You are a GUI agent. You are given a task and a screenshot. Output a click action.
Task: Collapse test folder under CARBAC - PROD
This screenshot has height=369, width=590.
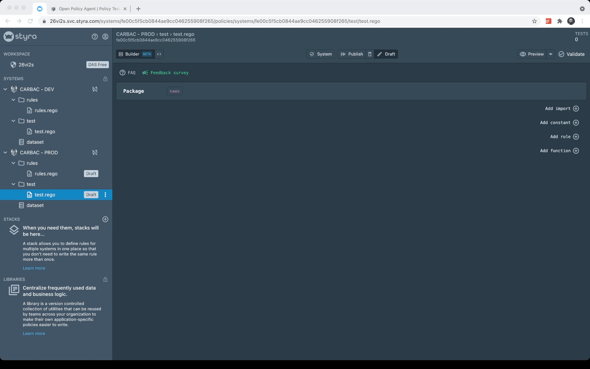(13, 184)
